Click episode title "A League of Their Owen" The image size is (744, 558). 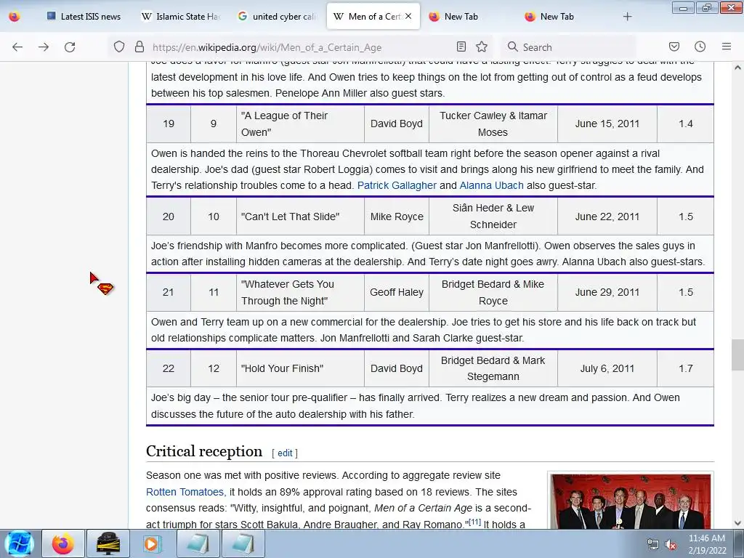click(x=284, y=124)
